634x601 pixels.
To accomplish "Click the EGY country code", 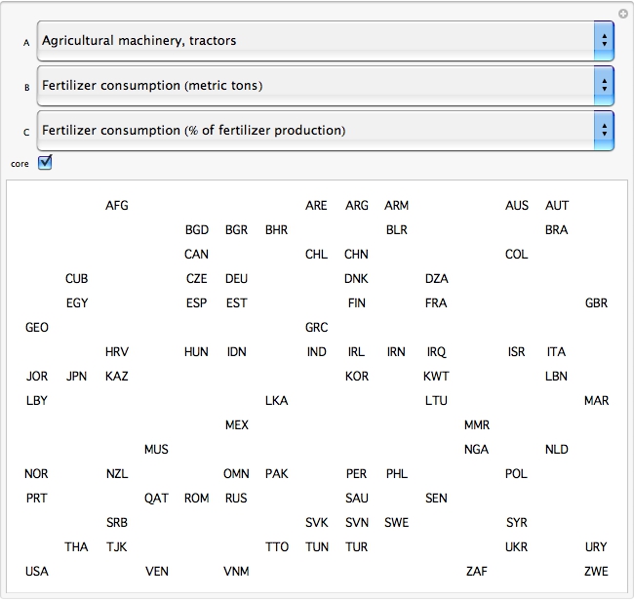I will pyautogui.click(x=77, y=302).
